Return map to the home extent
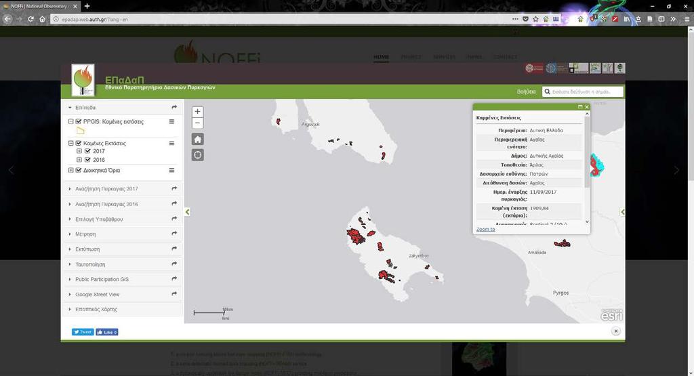This screenshot has width=694, height=376. [x=197, y=140]
